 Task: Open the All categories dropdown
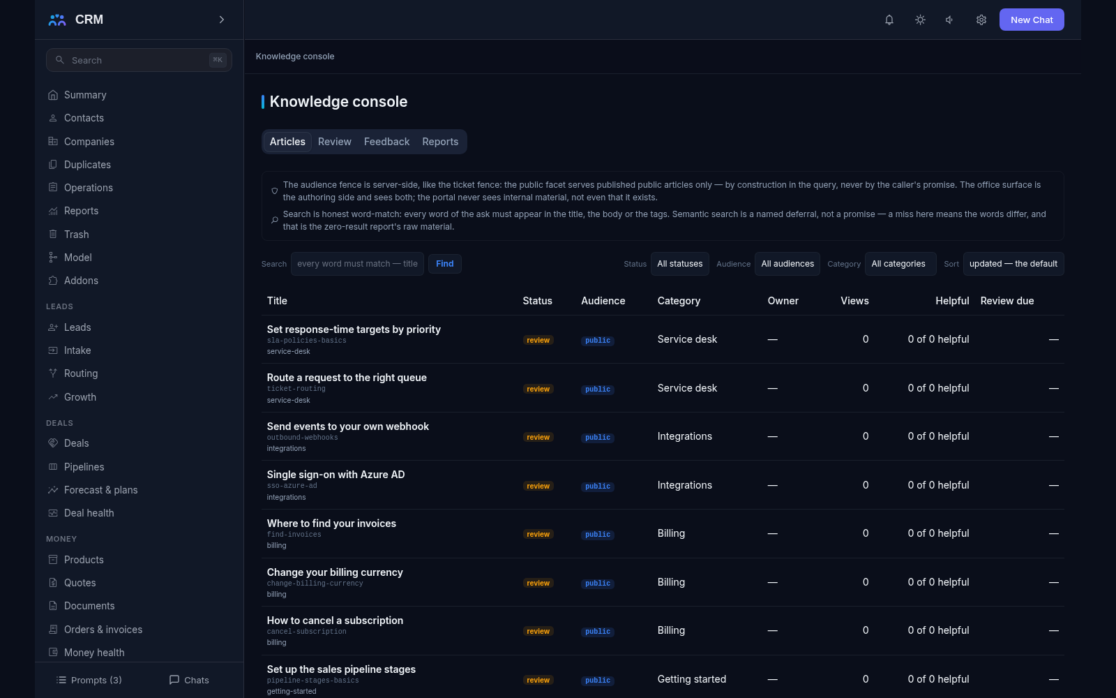click(900, 264)
